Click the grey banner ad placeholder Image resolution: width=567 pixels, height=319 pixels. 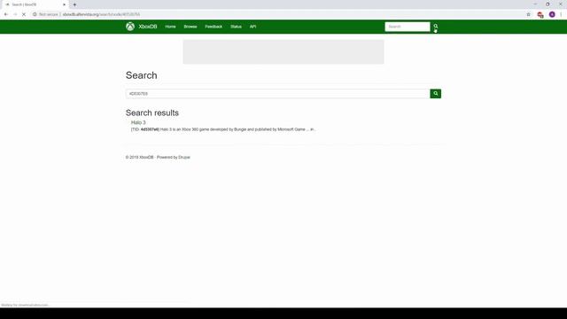coord(283,51)
